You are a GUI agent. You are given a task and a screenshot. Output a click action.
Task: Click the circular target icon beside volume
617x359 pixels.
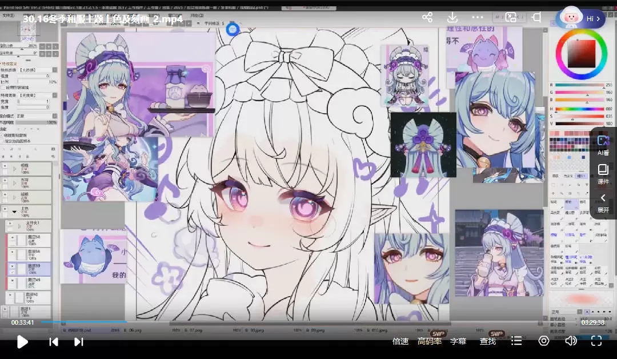pyautogui.click(x=544, y=341)
